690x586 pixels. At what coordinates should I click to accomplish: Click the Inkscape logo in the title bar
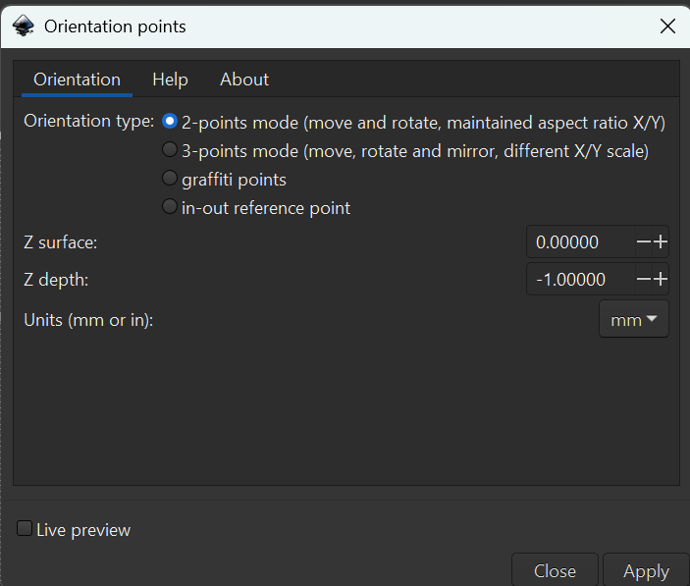tap(24, 26)
